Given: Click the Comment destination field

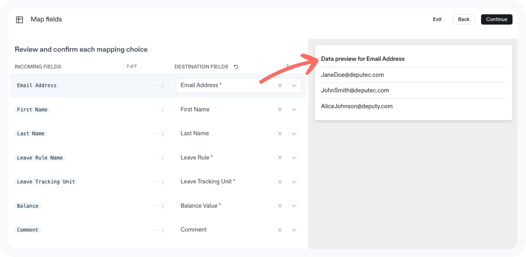Looking at the screenshot, I should (x=193, y=230).
